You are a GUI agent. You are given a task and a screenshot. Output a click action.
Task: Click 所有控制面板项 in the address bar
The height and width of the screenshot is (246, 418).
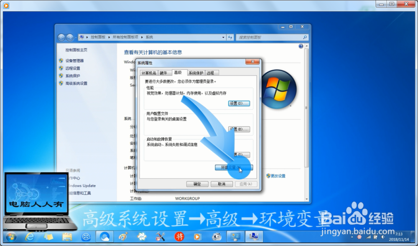pos(125,37)
